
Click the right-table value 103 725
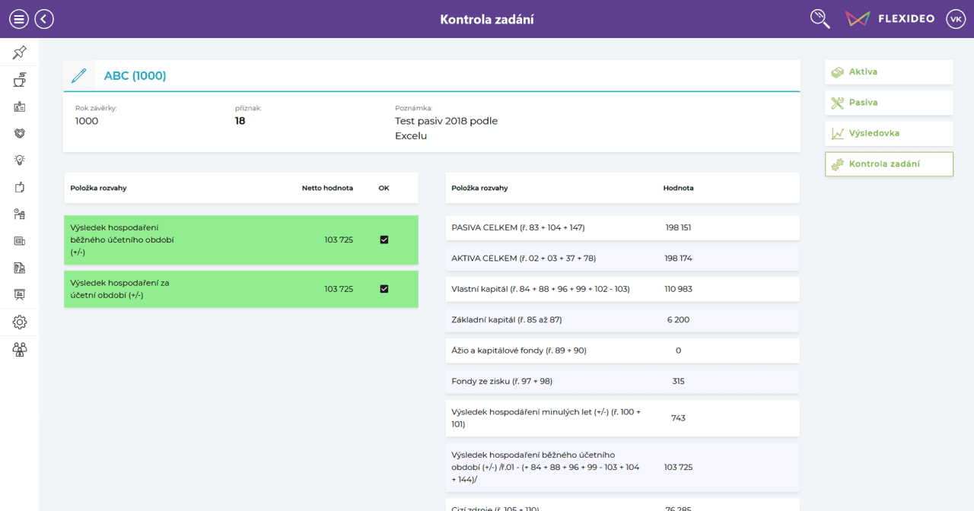point(678,467)
